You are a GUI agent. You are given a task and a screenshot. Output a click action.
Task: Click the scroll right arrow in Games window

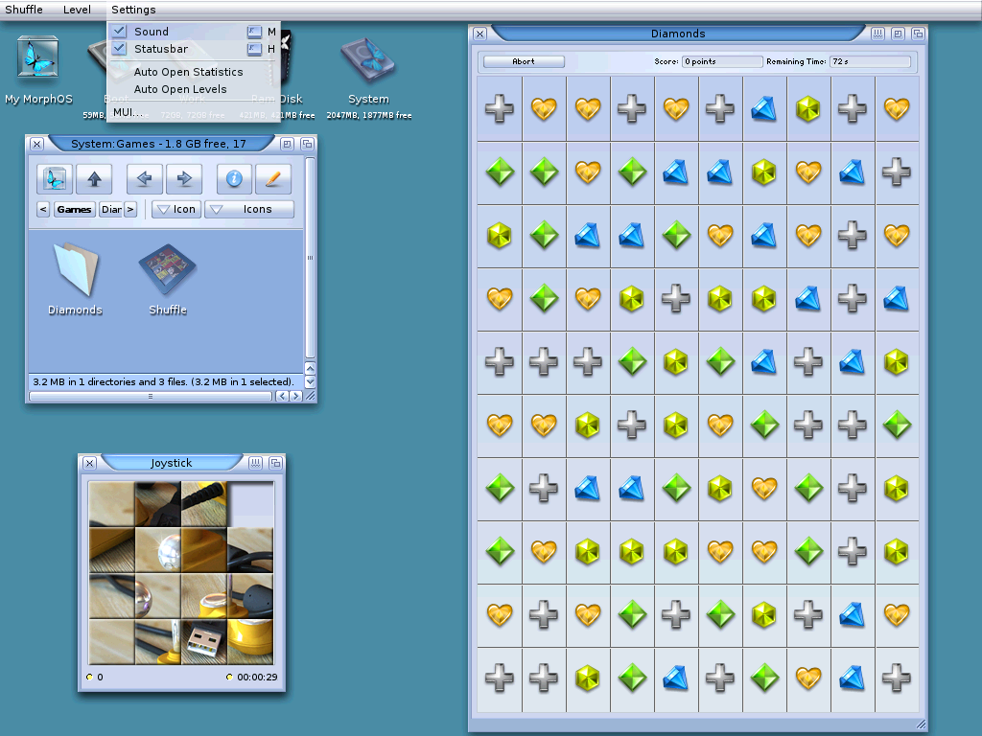pyautogui.click(x=295, y=396)
